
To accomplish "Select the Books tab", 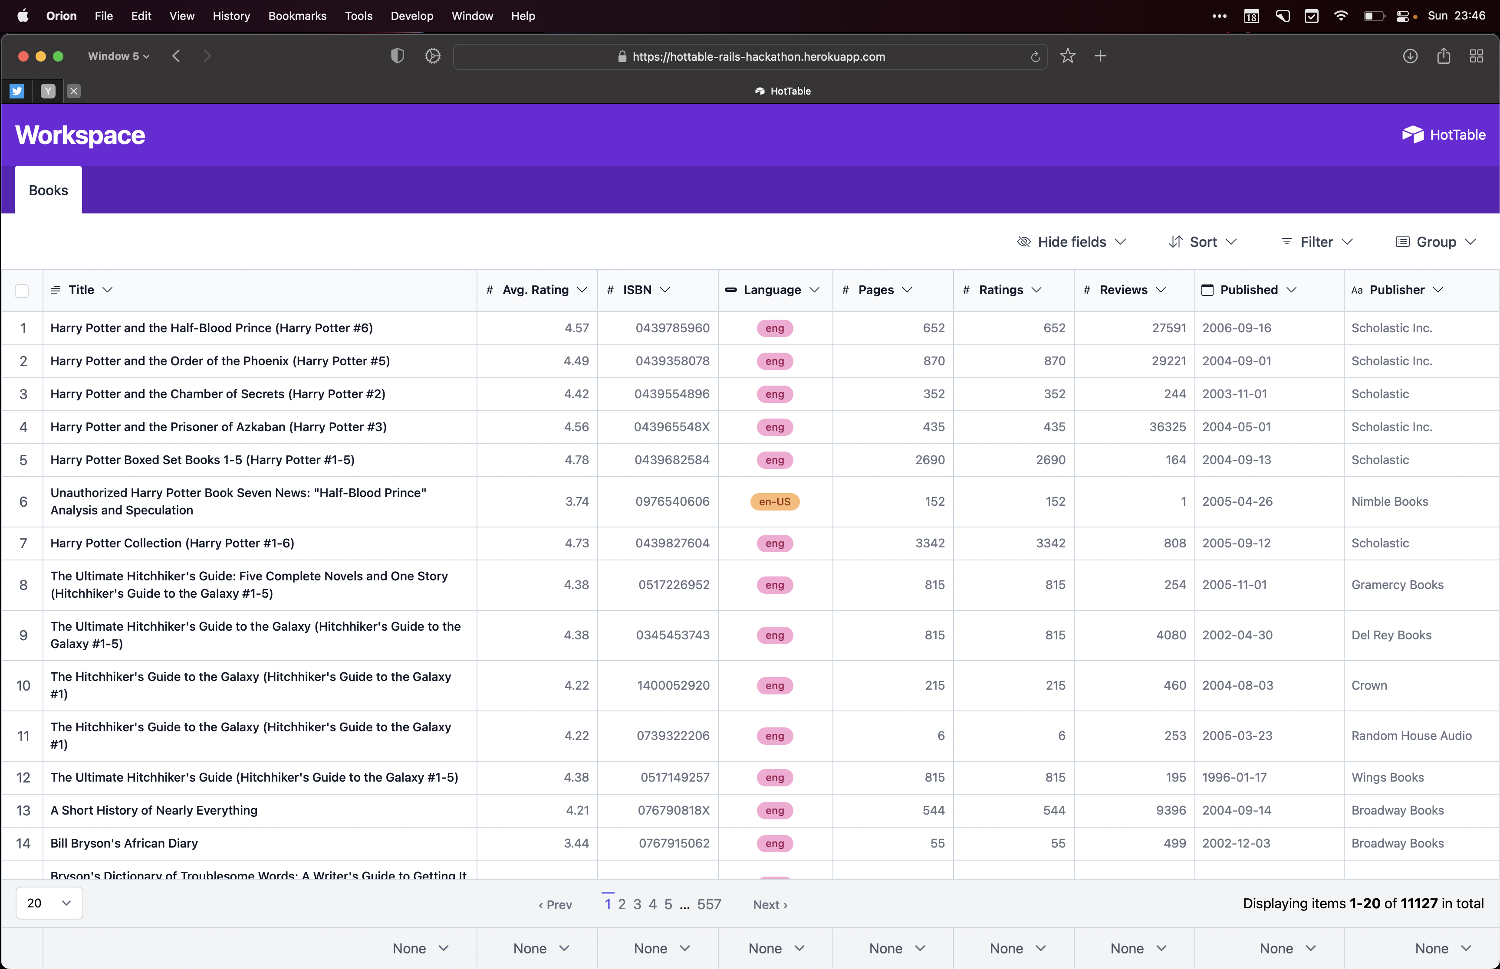I will point(49,190).
